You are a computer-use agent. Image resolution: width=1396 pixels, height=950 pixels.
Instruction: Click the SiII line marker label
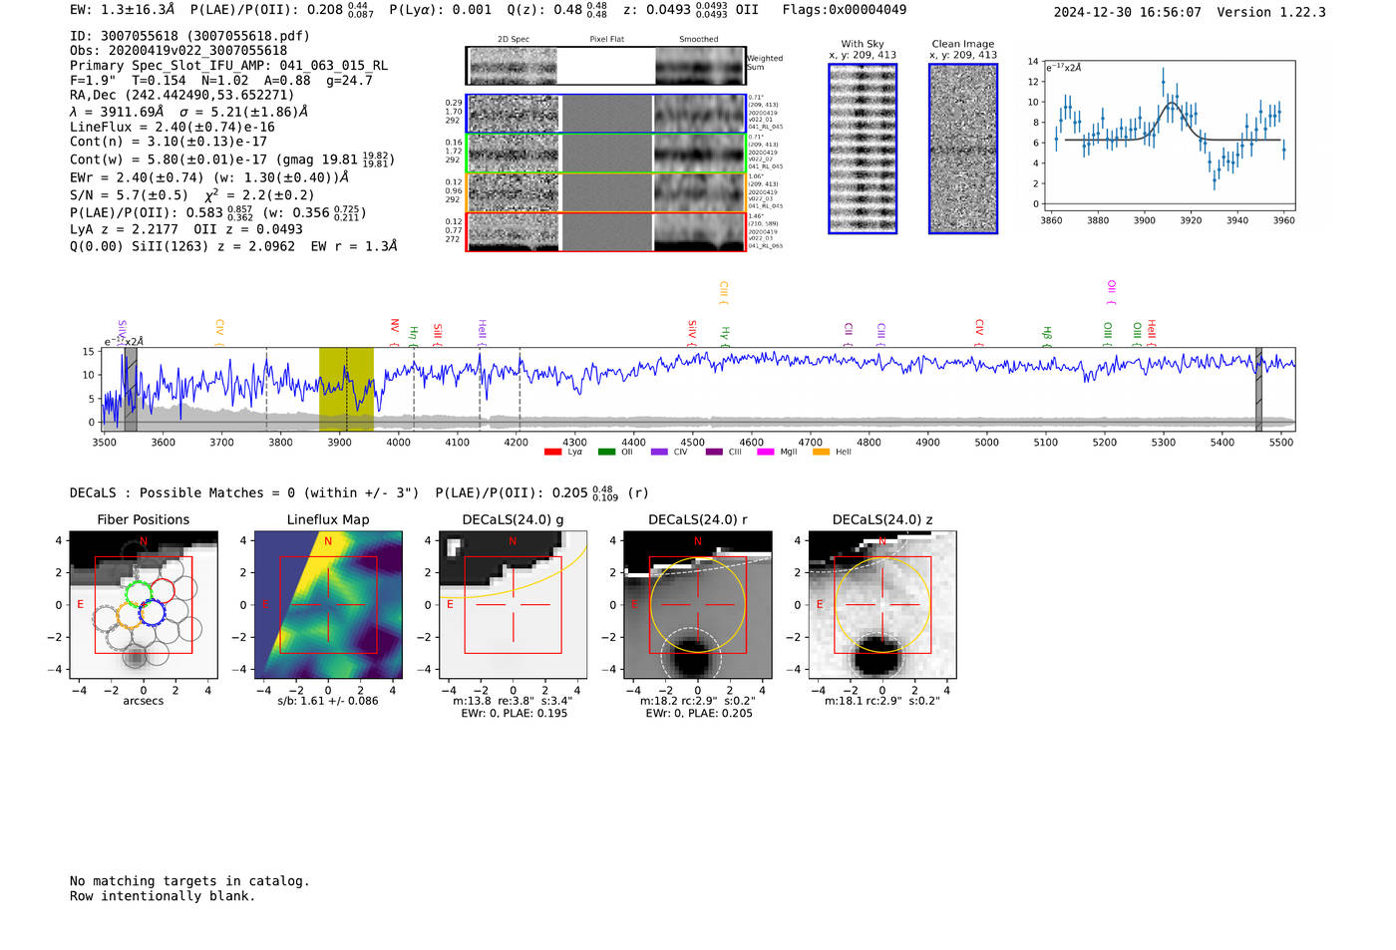coord(437,335)
